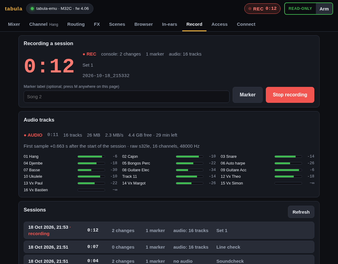Switch to the Routing tab

(x=76, y=24)
